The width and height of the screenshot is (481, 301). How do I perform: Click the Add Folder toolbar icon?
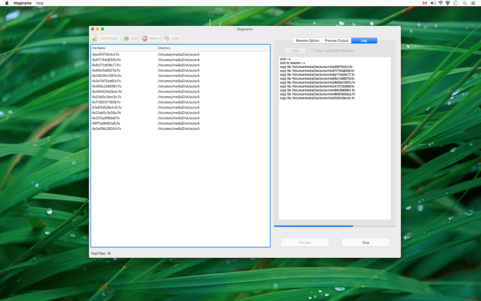click(95, 38)
